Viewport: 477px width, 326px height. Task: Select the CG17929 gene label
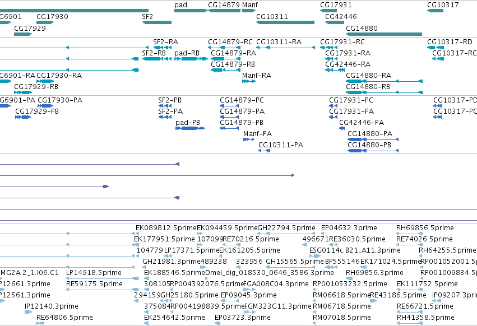pos(30,28)
